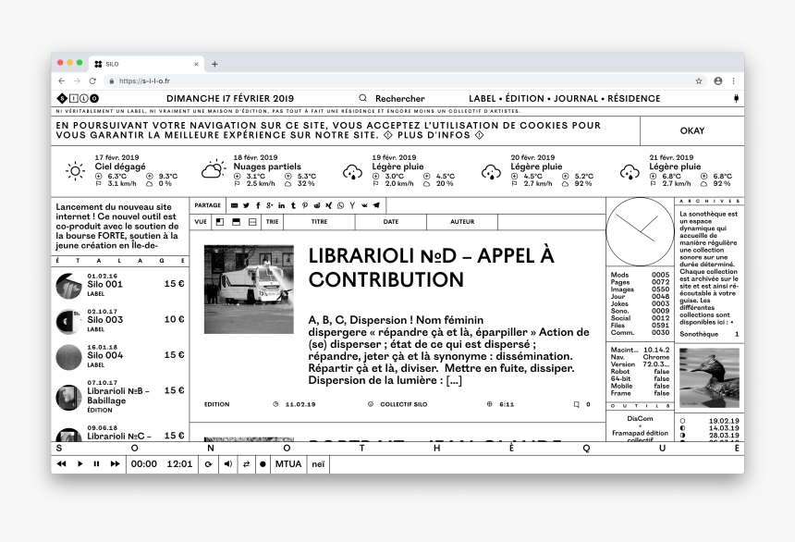Viewport: 795px width, 542px height.
Task: Toggle the shuffle control in the player bar
Action: (x=247, y=464)
